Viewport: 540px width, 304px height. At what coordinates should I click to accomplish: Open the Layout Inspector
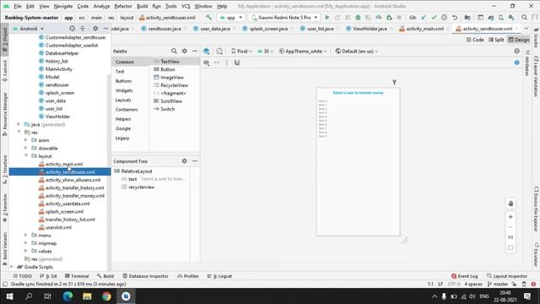tap(507, 276)
